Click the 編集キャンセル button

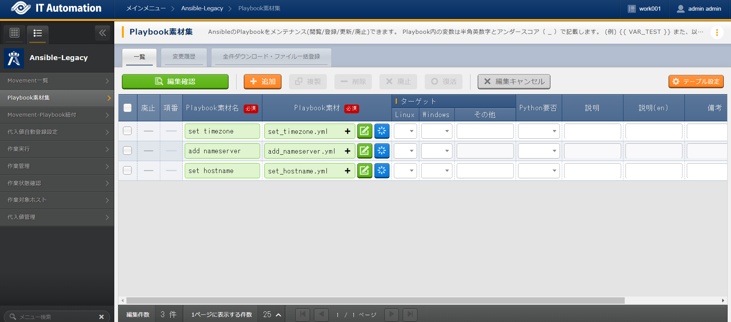514,81
